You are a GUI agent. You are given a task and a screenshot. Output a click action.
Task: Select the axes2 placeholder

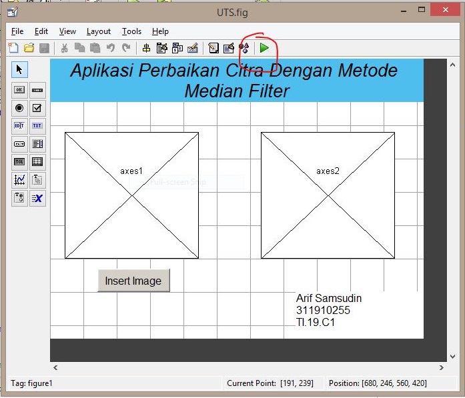328,195
